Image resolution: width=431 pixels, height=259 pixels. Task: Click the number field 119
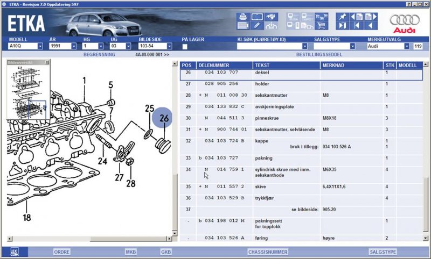(418, 46)
